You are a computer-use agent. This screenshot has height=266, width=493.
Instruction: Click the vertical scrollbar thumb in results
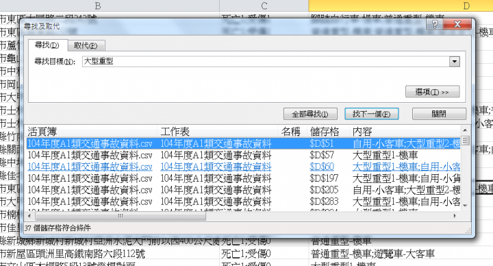pos(466,141)
